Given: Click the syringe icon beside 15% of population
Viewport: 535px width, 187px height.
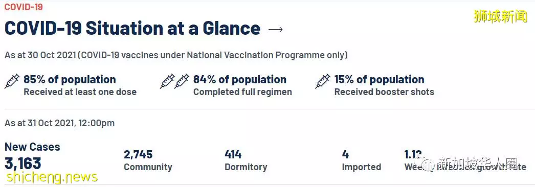Looking at the screenshot, I should [x=323, y=81].
